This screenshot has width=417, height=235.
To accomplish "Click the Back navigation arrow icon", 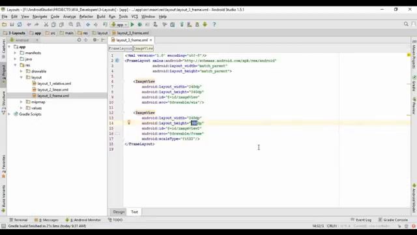I will pyautogui.click(x=88, y=25).
